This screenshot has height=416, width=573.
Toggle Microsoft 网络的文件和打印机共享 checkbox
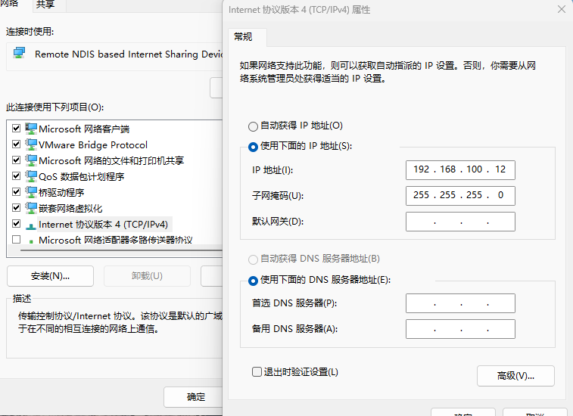16,160
